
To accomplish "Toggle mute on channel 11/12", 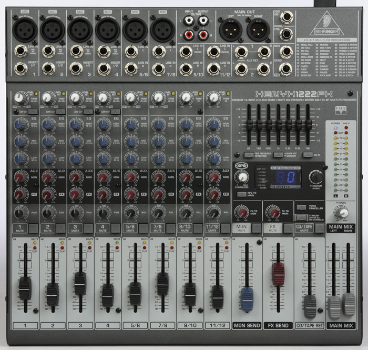I will (226, 228).
